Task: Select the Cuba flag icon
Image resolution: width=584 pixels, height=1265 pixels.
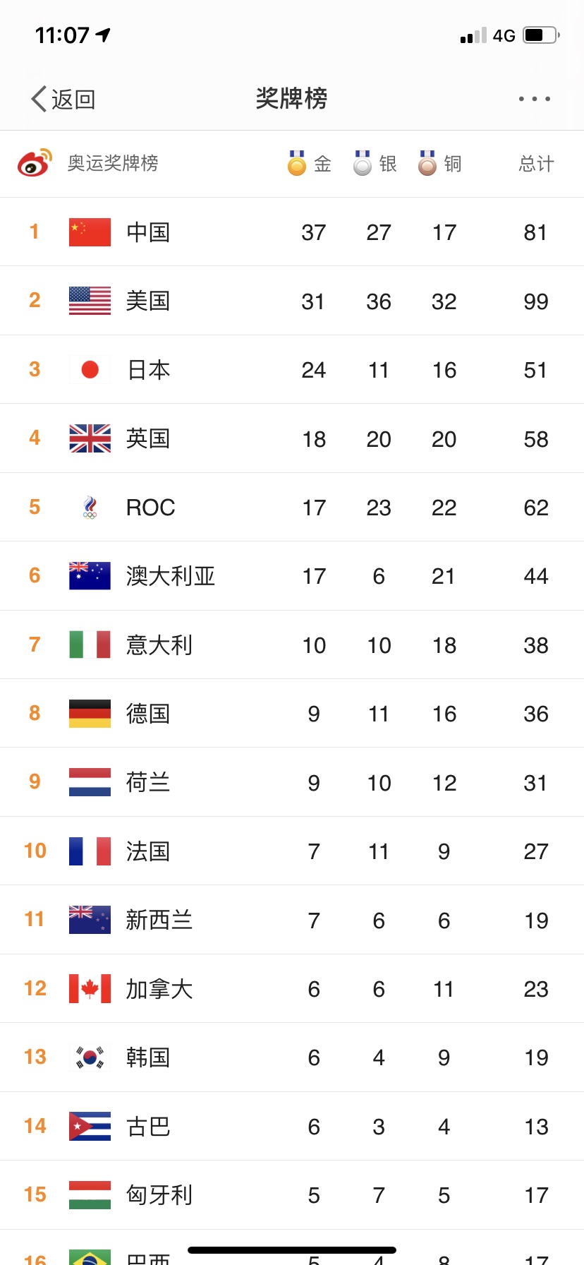Action: (90, 1127)
